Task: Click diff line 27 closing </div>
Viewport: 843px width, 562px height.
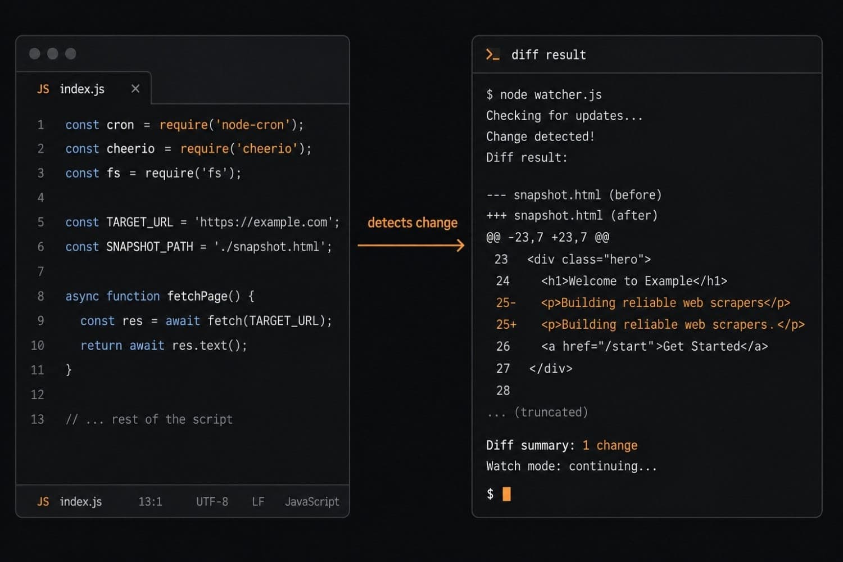Action: (x=534, y=369)
